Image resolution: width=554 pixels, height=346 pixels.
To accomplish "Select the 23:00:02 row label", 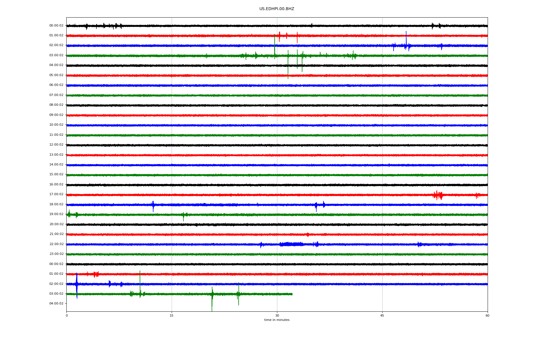I will 56,254.
